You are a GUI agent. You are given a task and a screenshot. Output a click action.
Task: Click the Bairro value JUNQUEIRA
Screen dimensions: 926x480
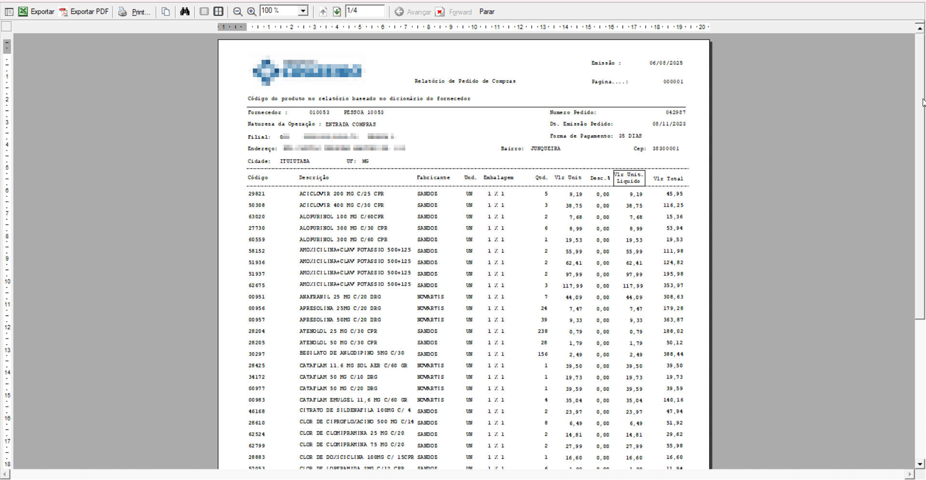click(x=545, y=149)
